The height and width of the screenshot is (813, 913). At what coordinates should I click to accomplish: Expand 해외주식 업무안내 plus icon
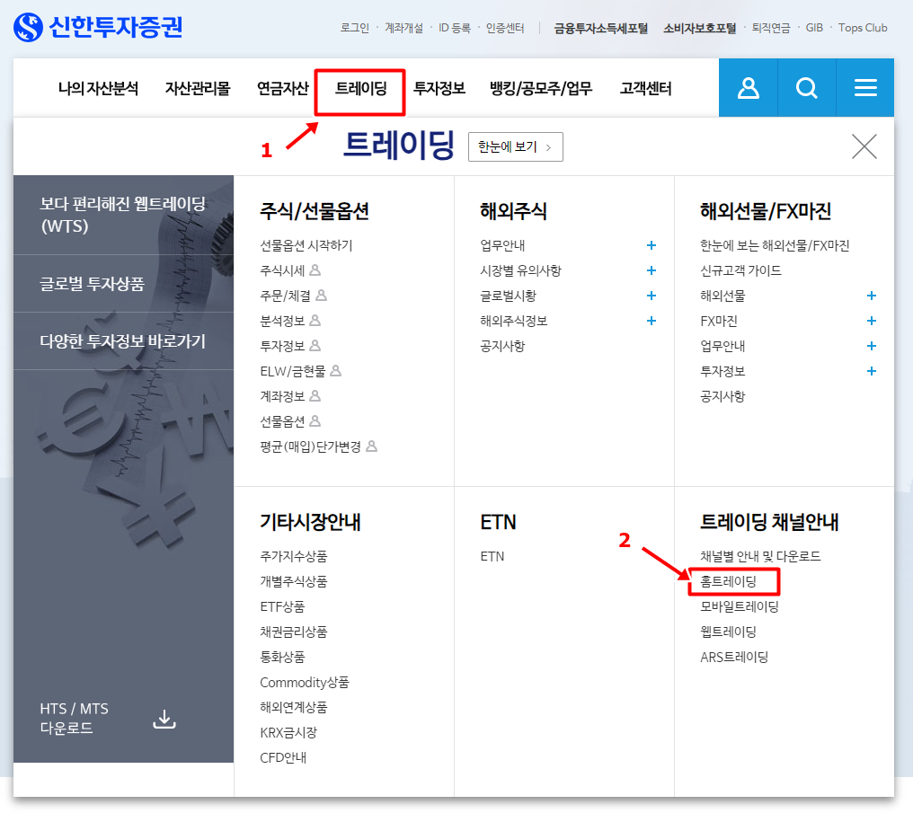click(652, 245)
